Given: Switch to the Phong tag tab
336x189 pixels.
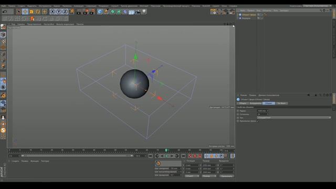Looking at the screenshot, I should pos(281,103).
